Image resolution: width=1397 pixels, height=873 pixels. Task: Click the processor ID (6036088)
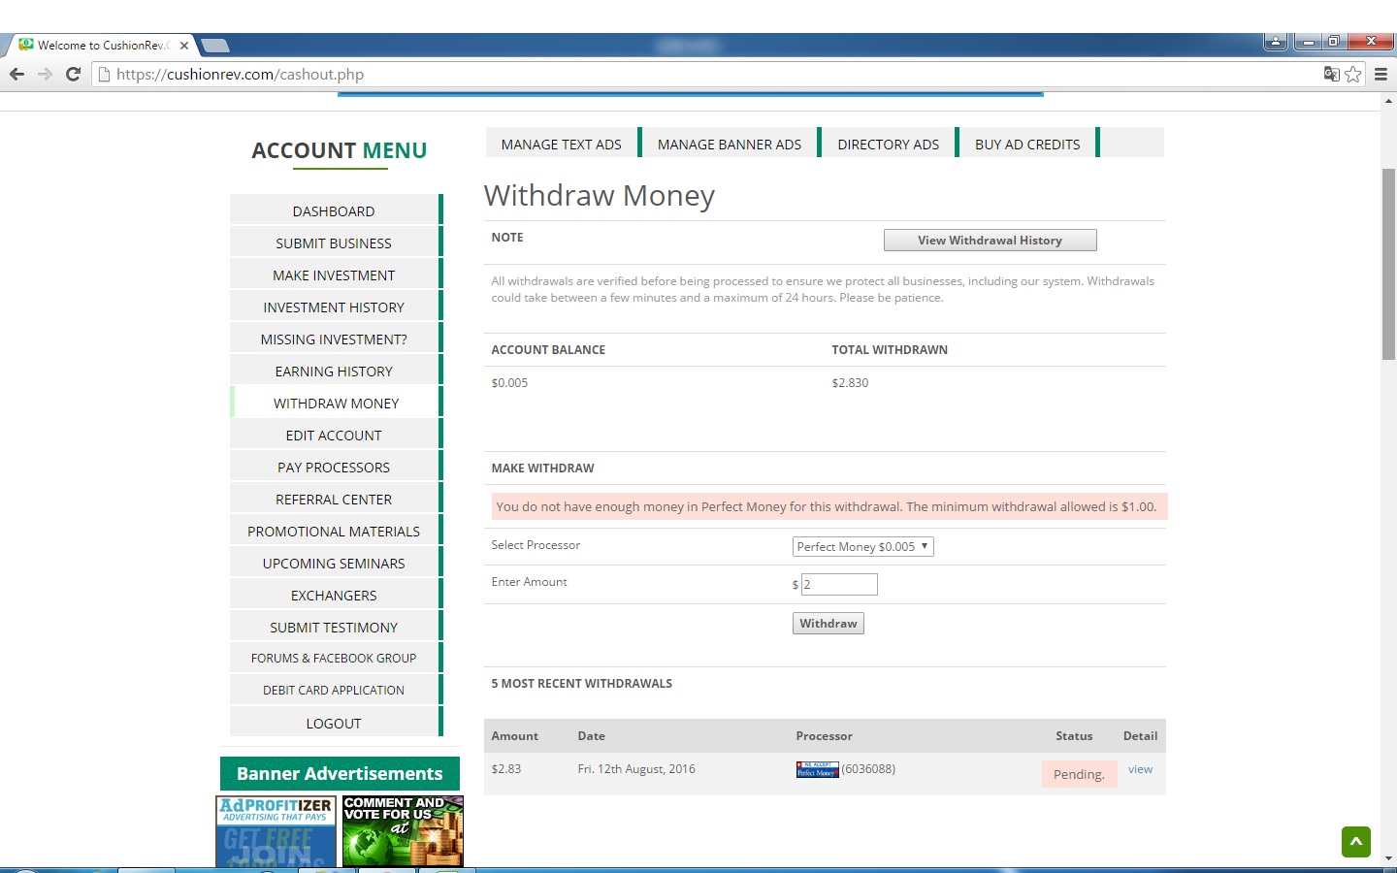point(868,769)
